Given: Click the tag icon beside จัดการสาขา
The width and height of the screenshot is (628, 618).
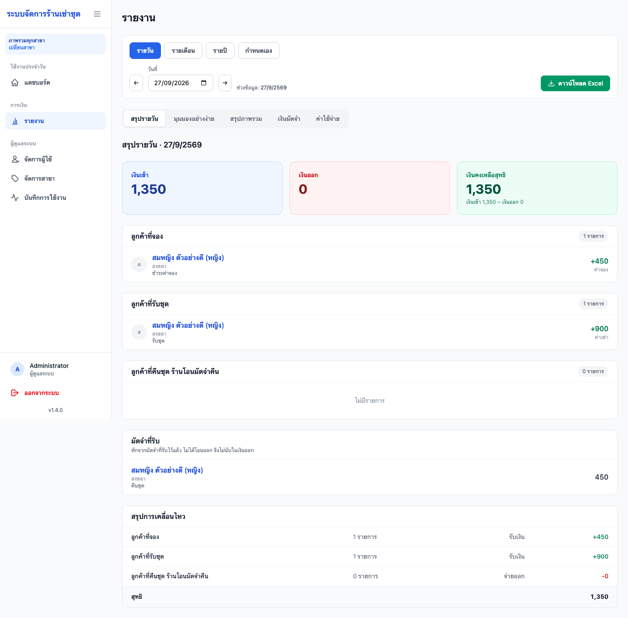Looking at the screenshot, I should 15,179.
